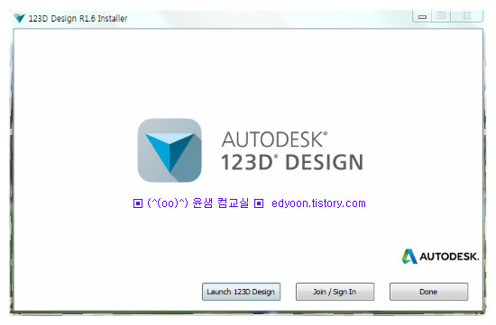This screenshot has width=496, height=325.
Task: Click the Launch 123D Design button
Action: [x=241, y=292]
